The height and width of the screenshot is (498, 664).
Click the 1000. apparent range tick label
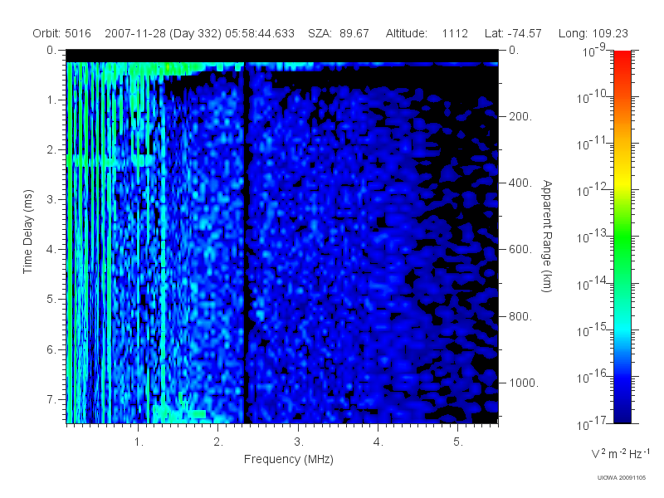(524, 383)
